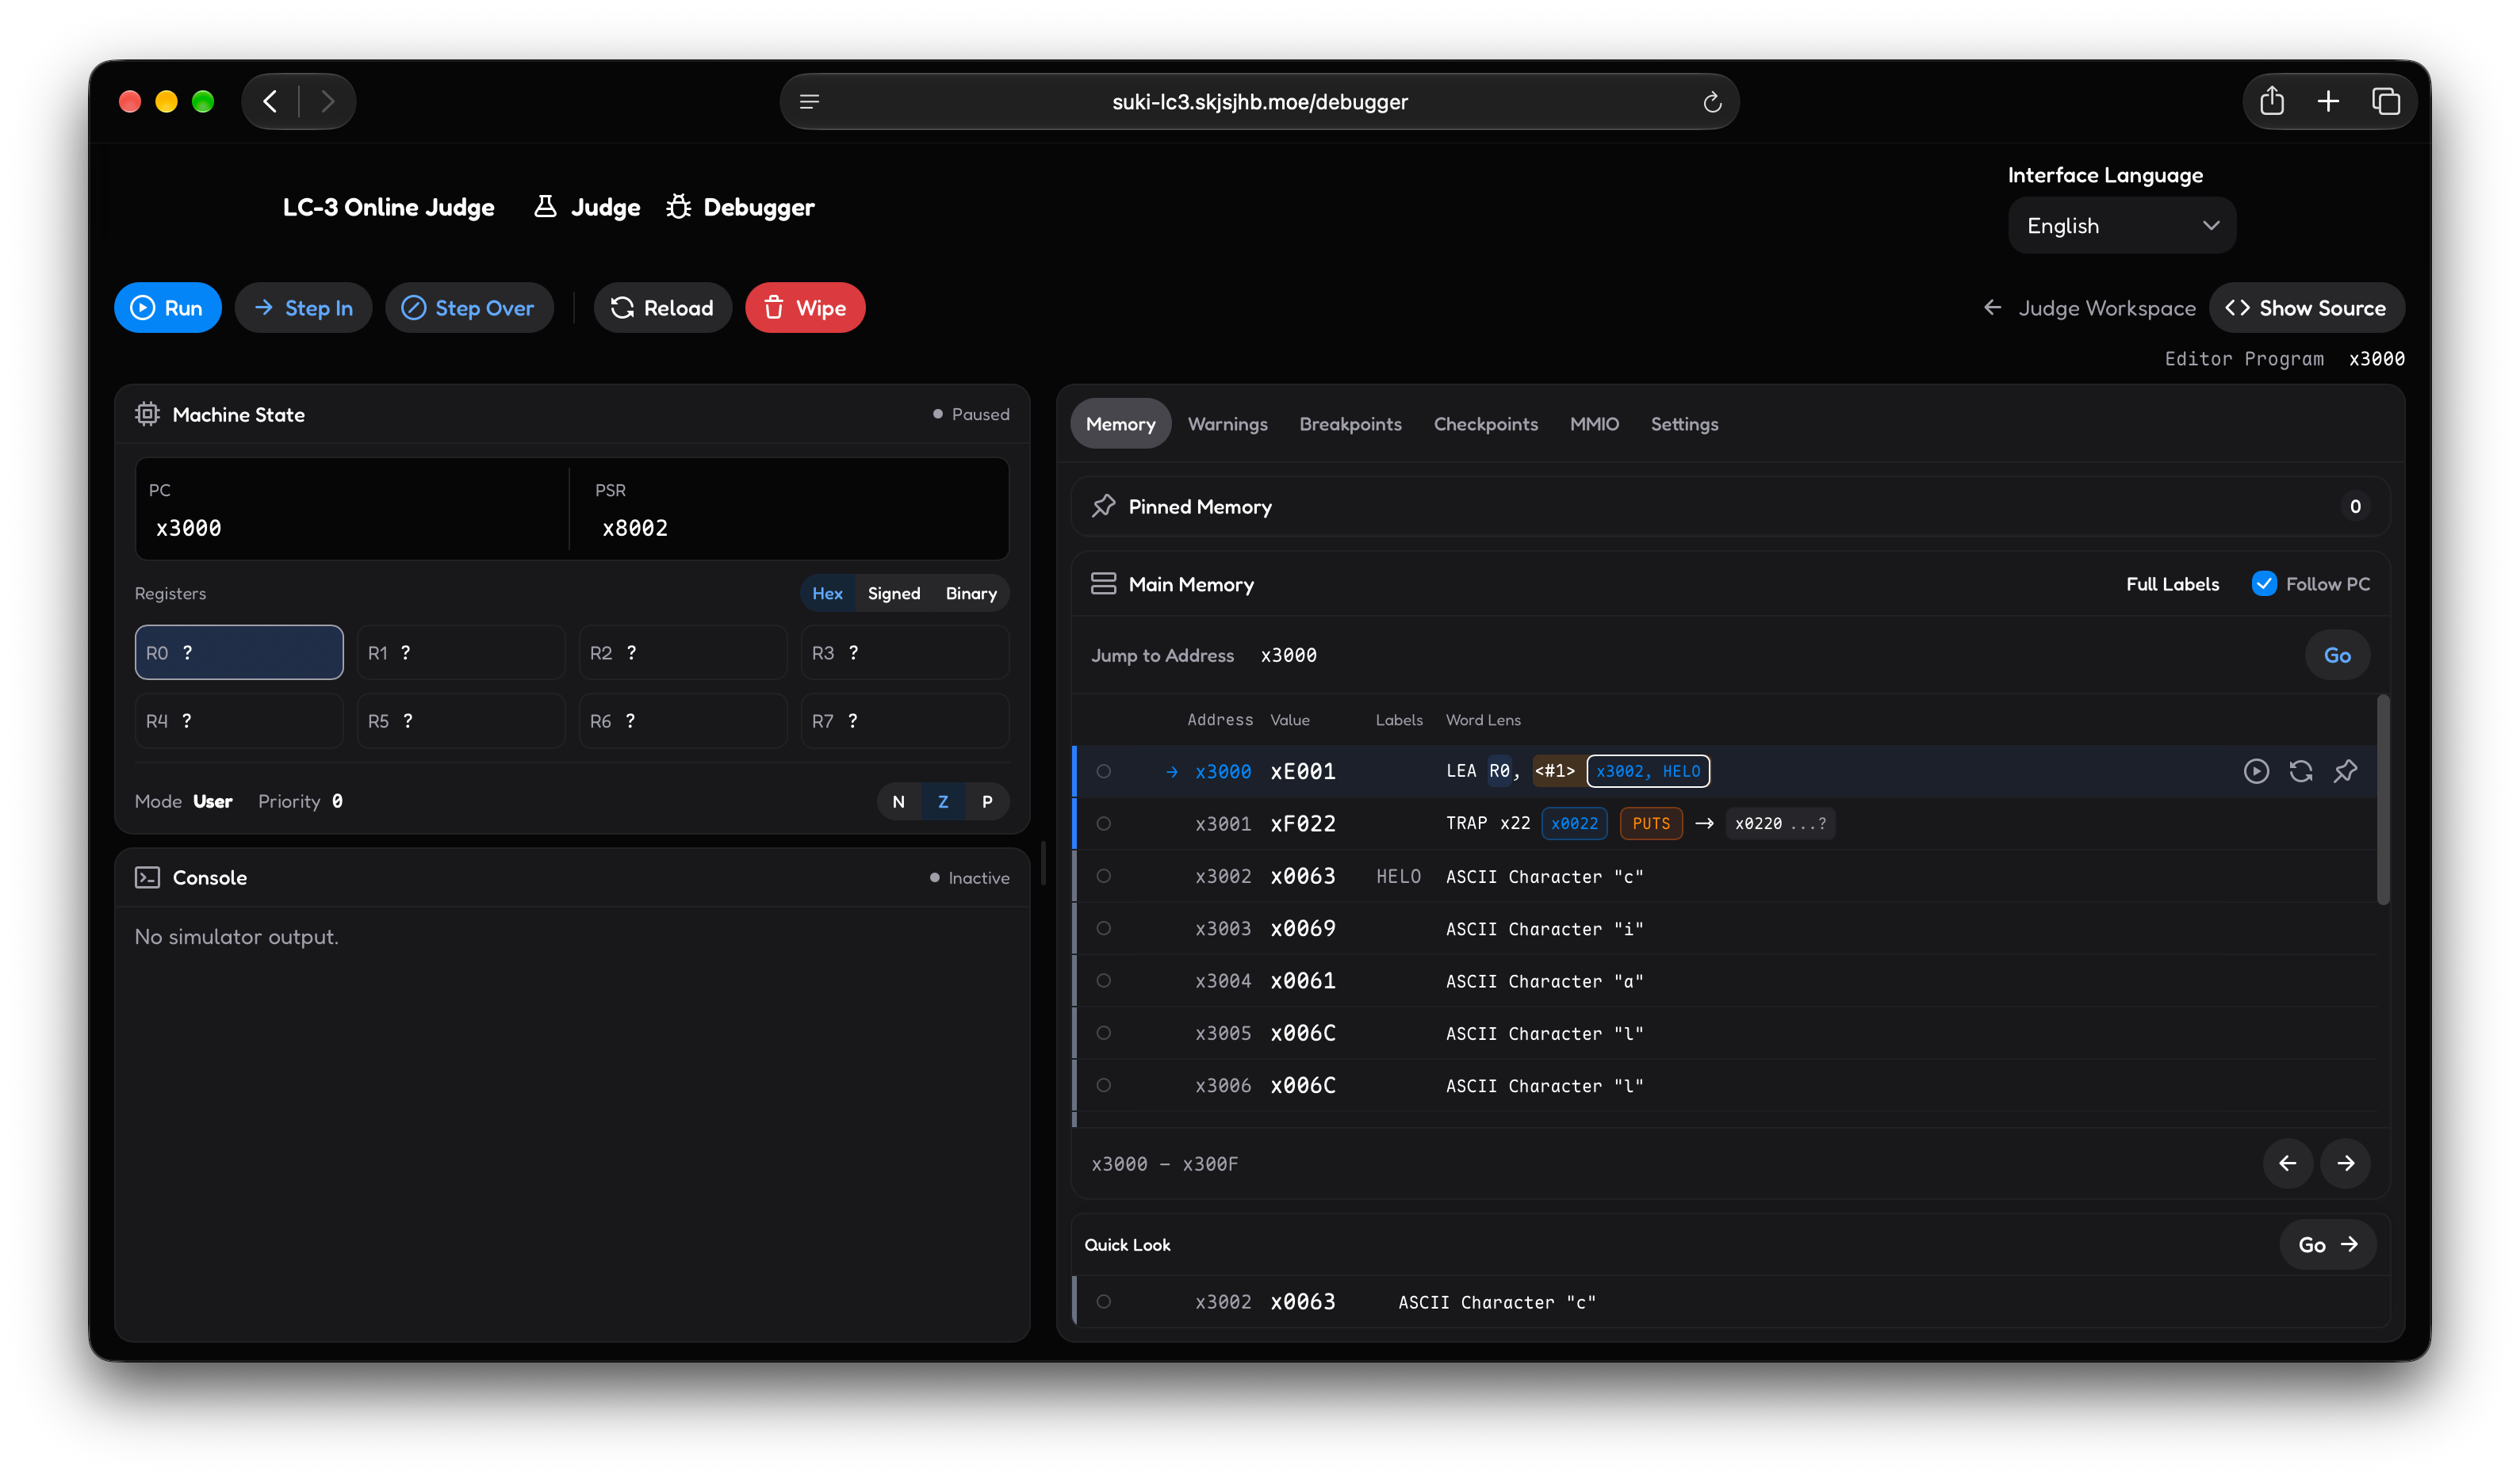Screen dimensions: 2520x1479
Task: Click the browser share icon
Action: pos(2272,101)
